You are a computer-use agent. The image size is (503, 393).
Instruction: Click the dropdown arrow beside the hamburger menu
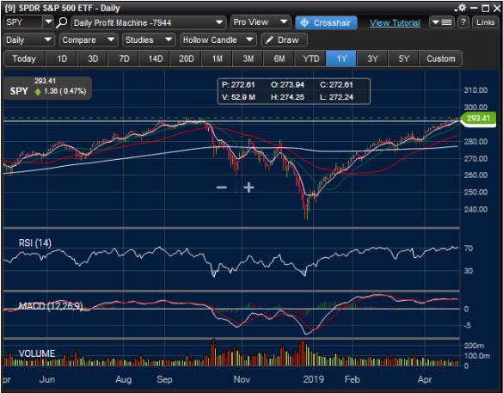436,22
